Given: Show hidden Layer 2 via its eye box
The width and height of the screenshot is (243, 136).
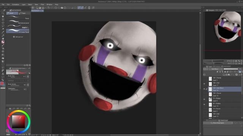Looking at the screenshot, I should click(x=204, y=110).
